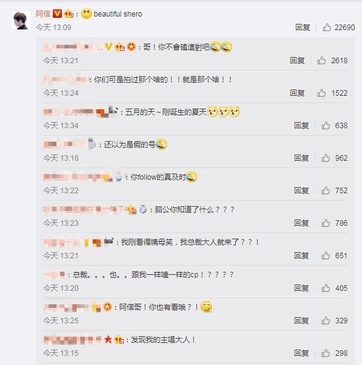The height and width of the screenshot is (365, 362).
Task: Reply to the 总裁 cp comment at 13:20
Action: pos(301,288)
